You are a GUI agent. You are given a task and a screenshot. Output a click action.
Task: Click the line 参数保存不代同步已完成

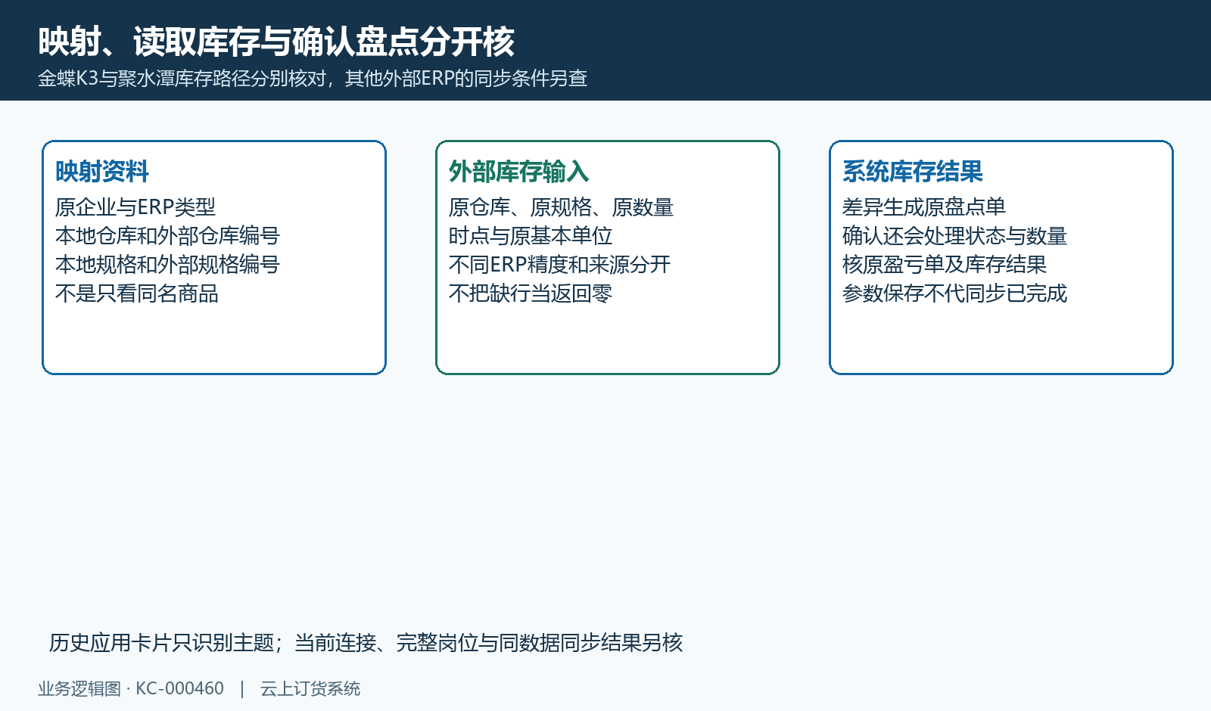[x=954, y=293]
